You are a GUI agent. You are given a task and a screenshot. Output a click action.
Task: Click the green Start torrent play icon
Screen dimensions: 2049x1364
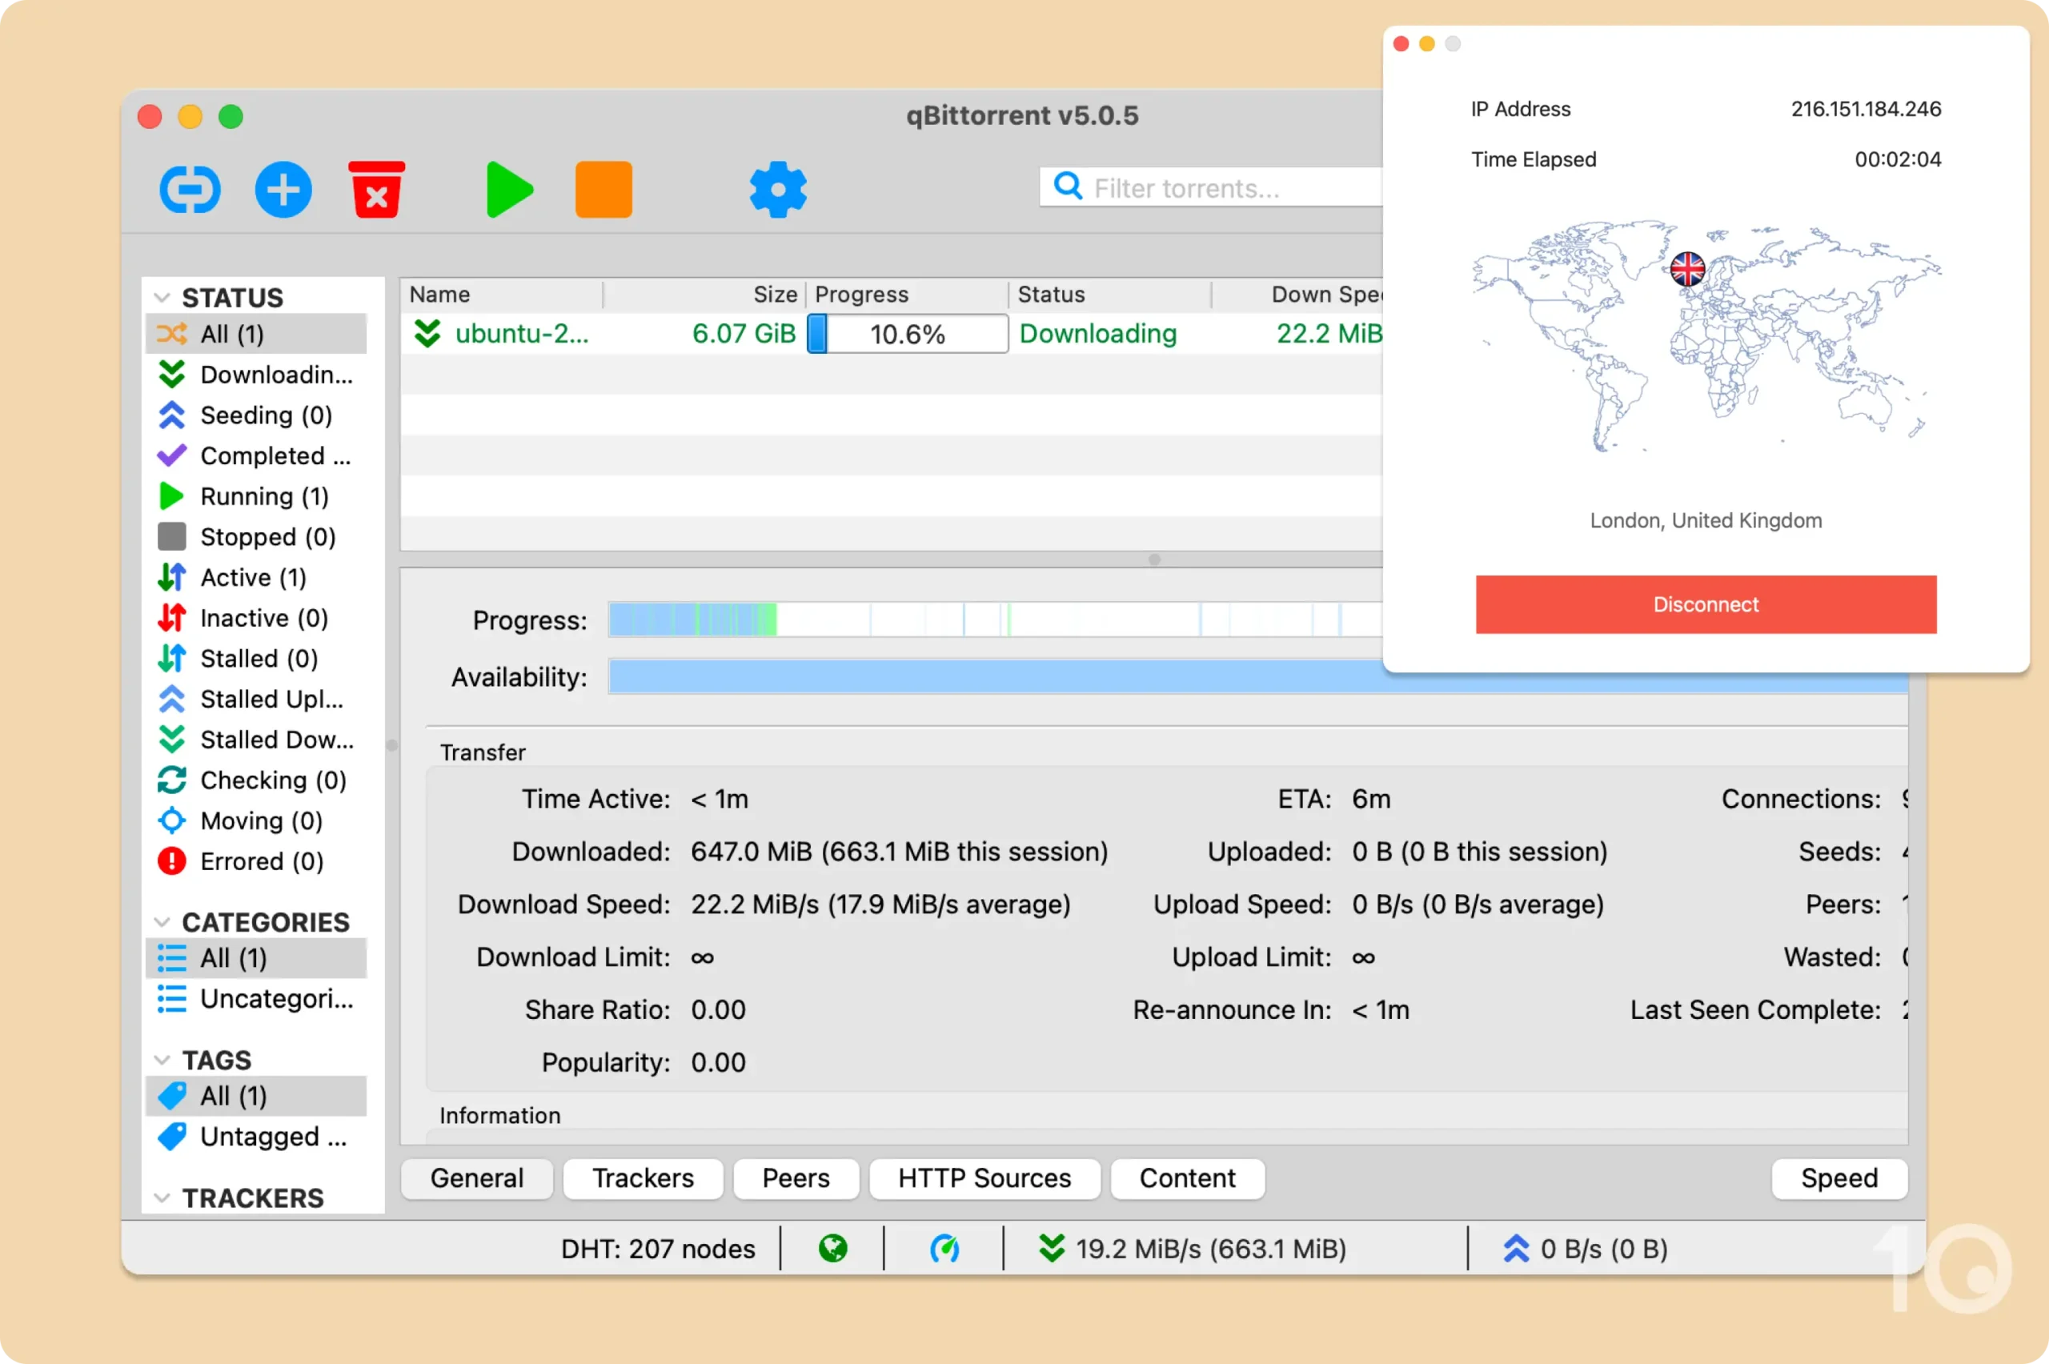[x=509, y=189]
